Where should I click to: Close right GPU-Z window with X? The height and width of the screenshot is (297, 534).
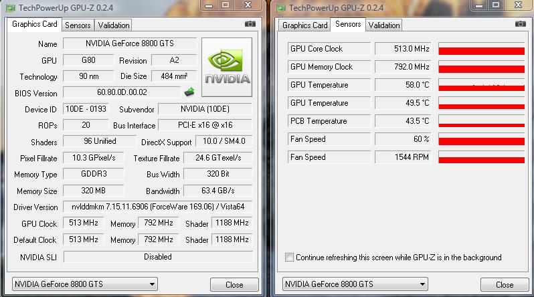tap(519, 5)
